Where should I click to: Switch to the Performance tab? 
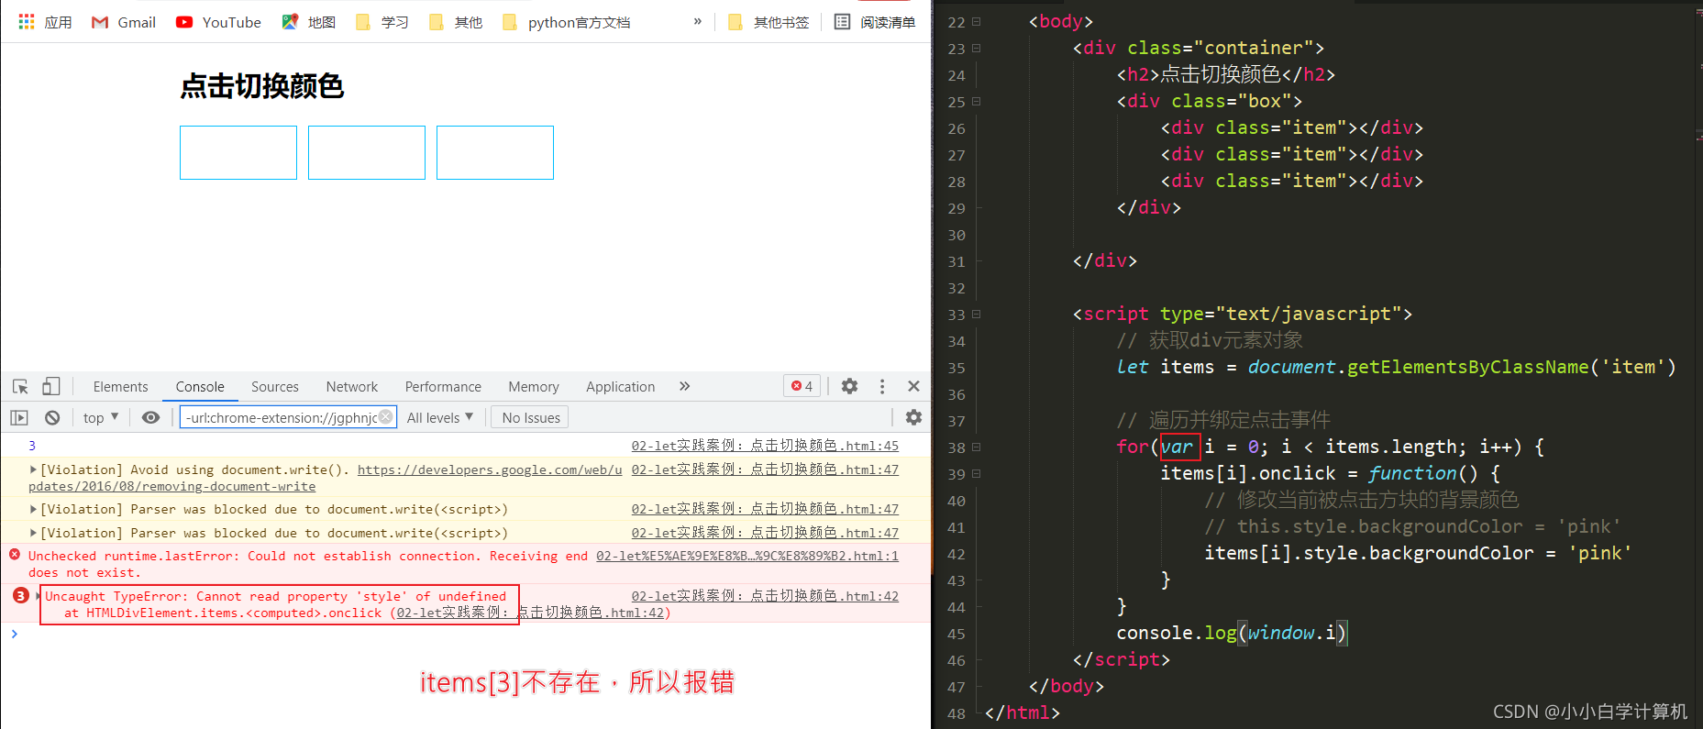pyautogui.click(x=443, y=387)
